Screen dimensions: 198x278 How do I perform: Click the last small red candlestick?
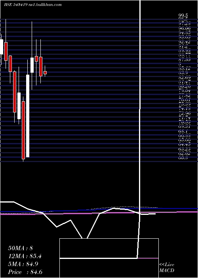tap(45, 73)
